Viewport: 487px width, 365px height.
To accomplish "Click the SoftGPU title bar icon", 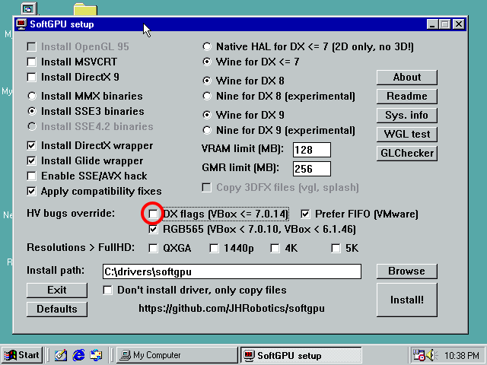I will click(x=21, y=24).
